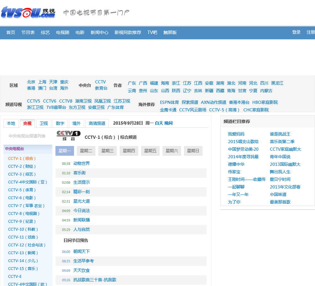Open the 动物世界 program at 00:38

[x=82, y=163]
